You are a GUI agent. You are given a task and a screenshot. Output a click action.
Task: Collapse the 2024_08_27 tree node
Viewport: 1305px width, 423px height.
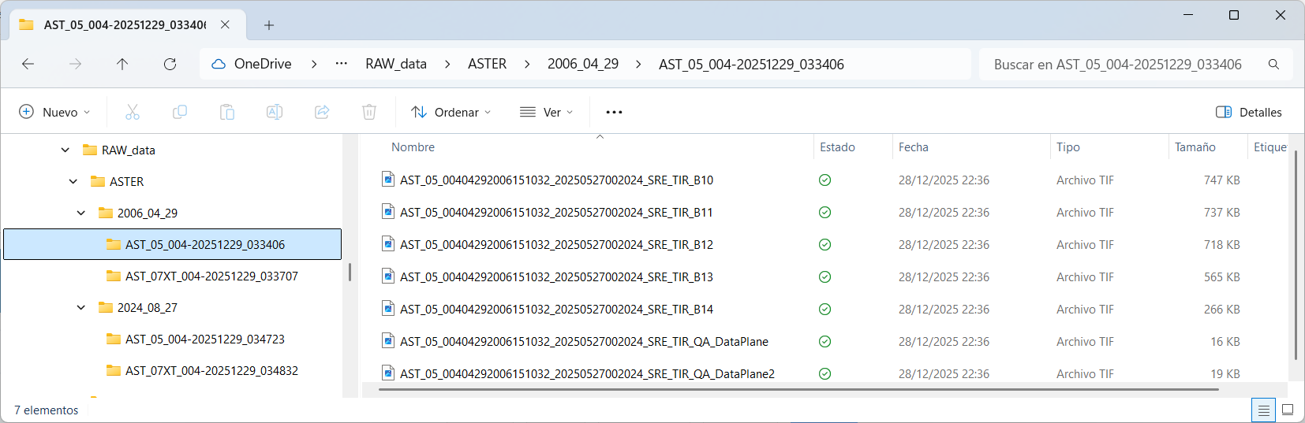click(81, 307)
